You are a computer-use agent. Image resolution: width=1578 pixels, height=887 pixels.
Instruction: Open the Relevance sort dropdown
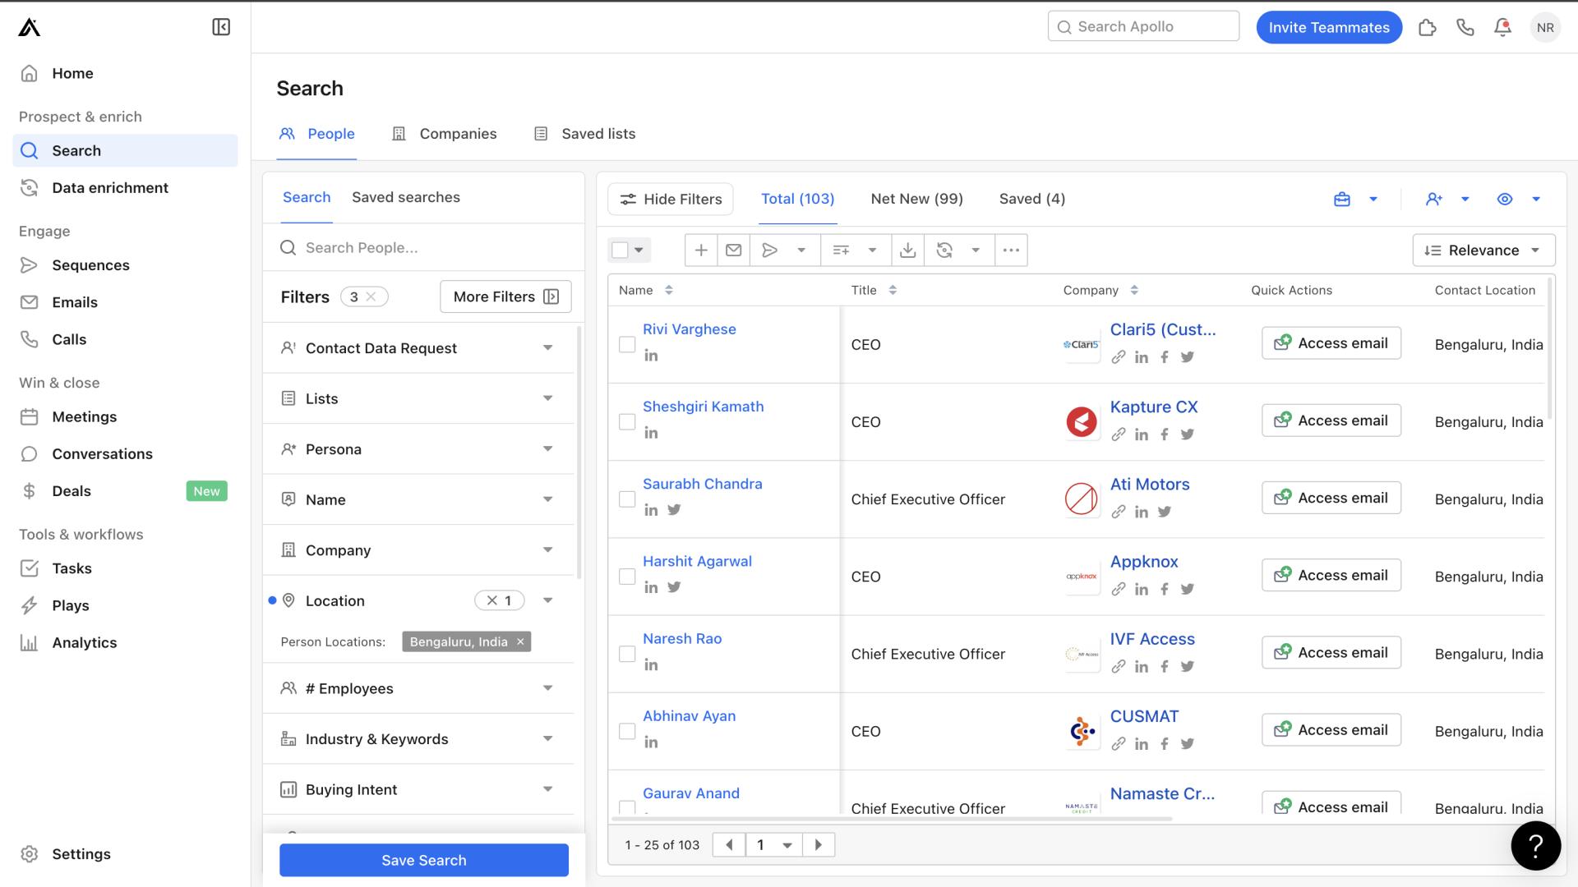click(x=1483, y=250)
